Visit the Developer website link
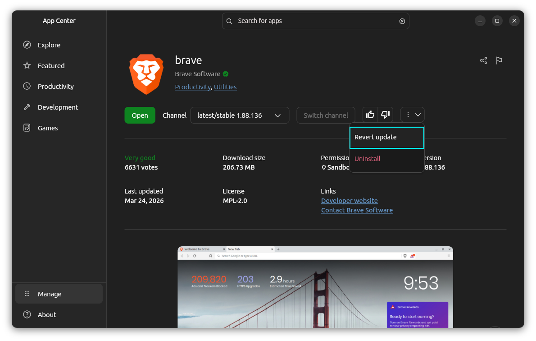 pyautogui.click(x=349, y=200)
